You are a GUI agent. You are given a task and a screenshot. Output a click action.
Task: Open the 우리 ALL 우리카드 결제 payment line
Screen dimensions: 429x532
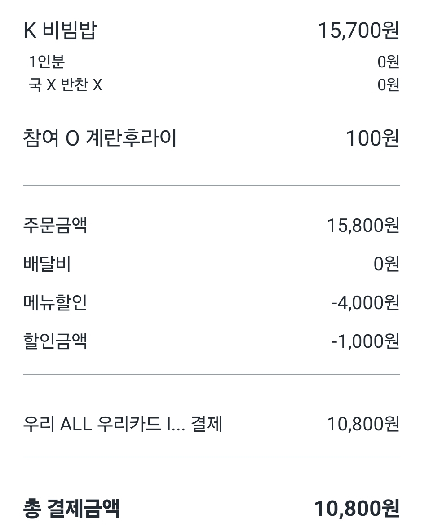(123, 424)
